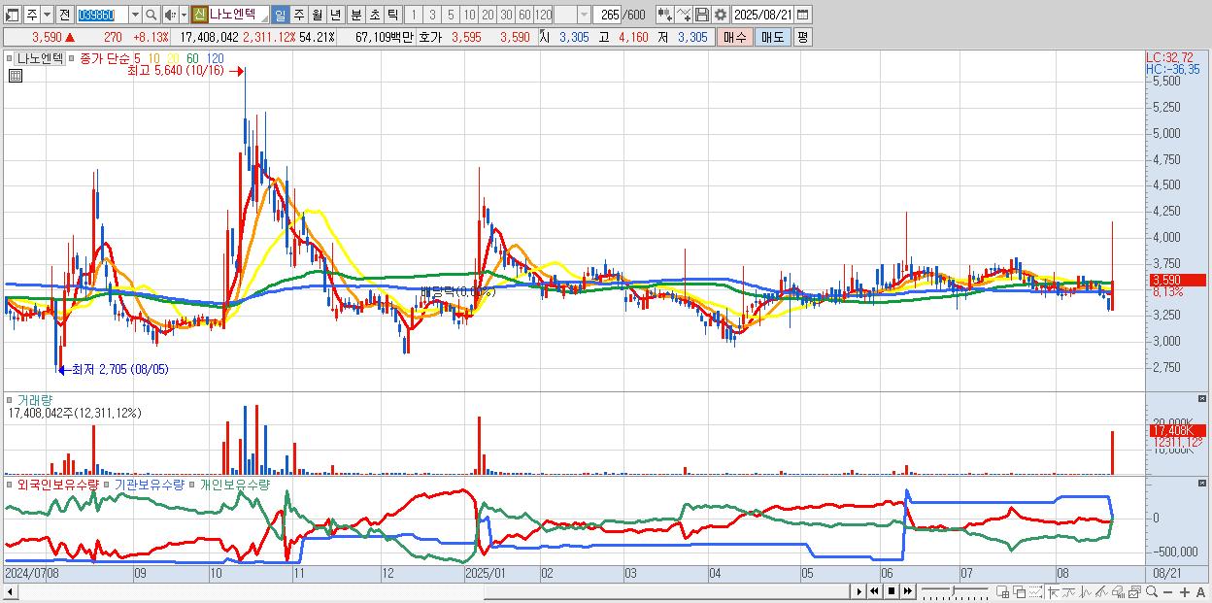
Task: Click the 10 interval button
Action: click(469, 15)
